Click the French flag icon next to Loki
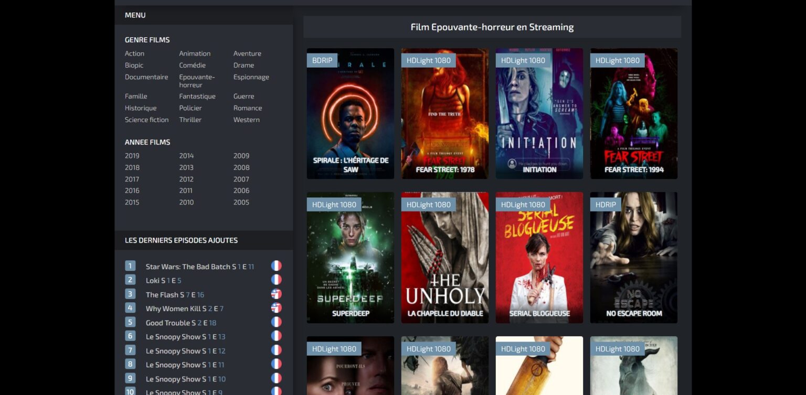Image resolution: width=806 pixels, height=395 pixels. point(276,280)
